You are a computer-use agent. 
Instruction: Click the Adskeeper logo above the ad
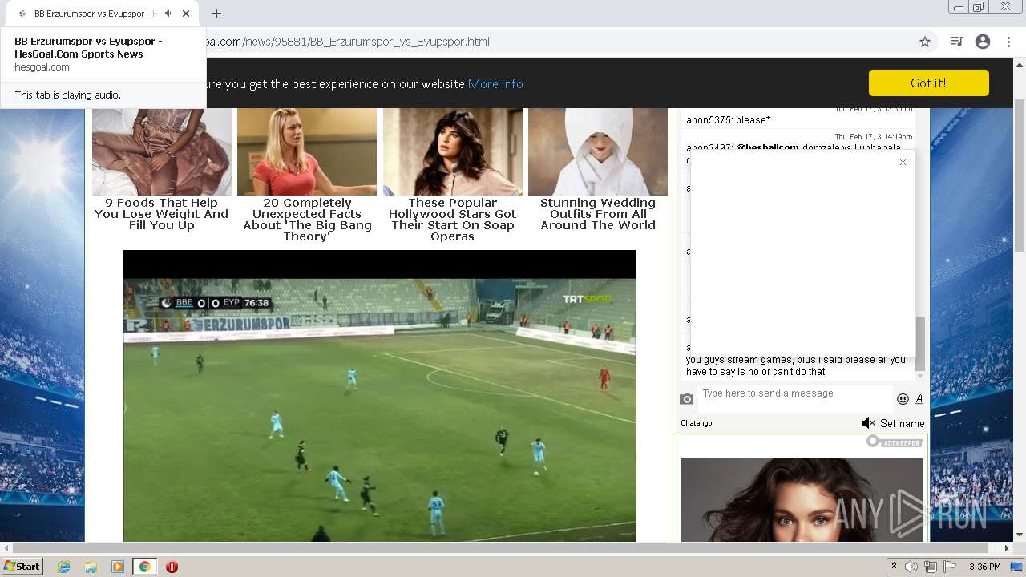point(895,442)
